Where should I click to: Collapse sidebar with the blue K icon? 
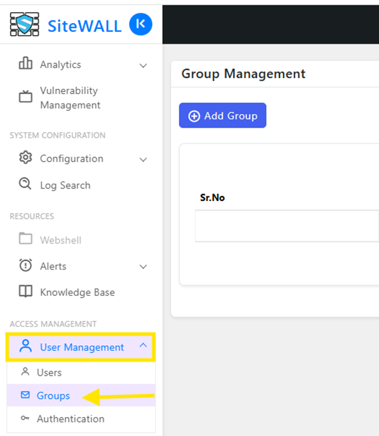pos(141,24)
